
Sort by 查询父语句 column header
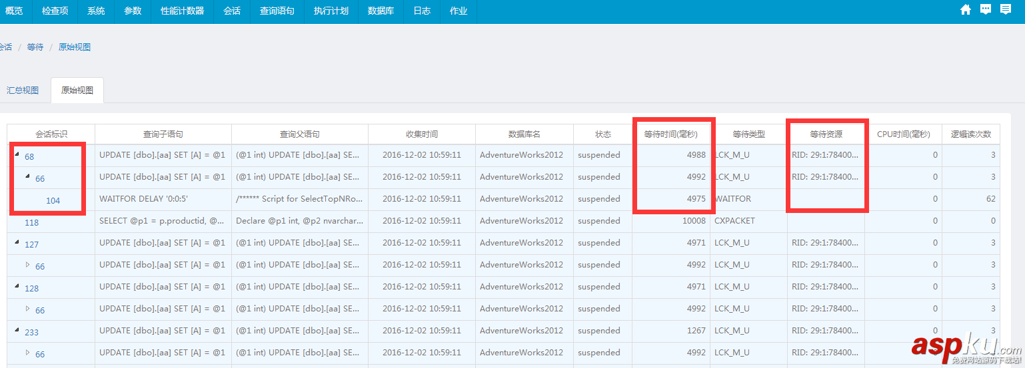300,134
